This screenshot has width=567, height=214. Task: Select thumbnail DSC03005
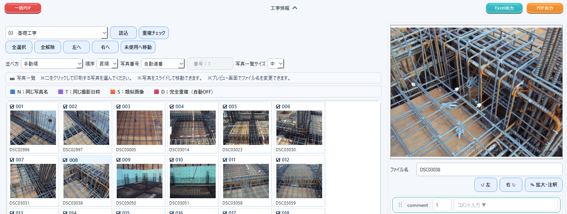click(x=140, y=128)
